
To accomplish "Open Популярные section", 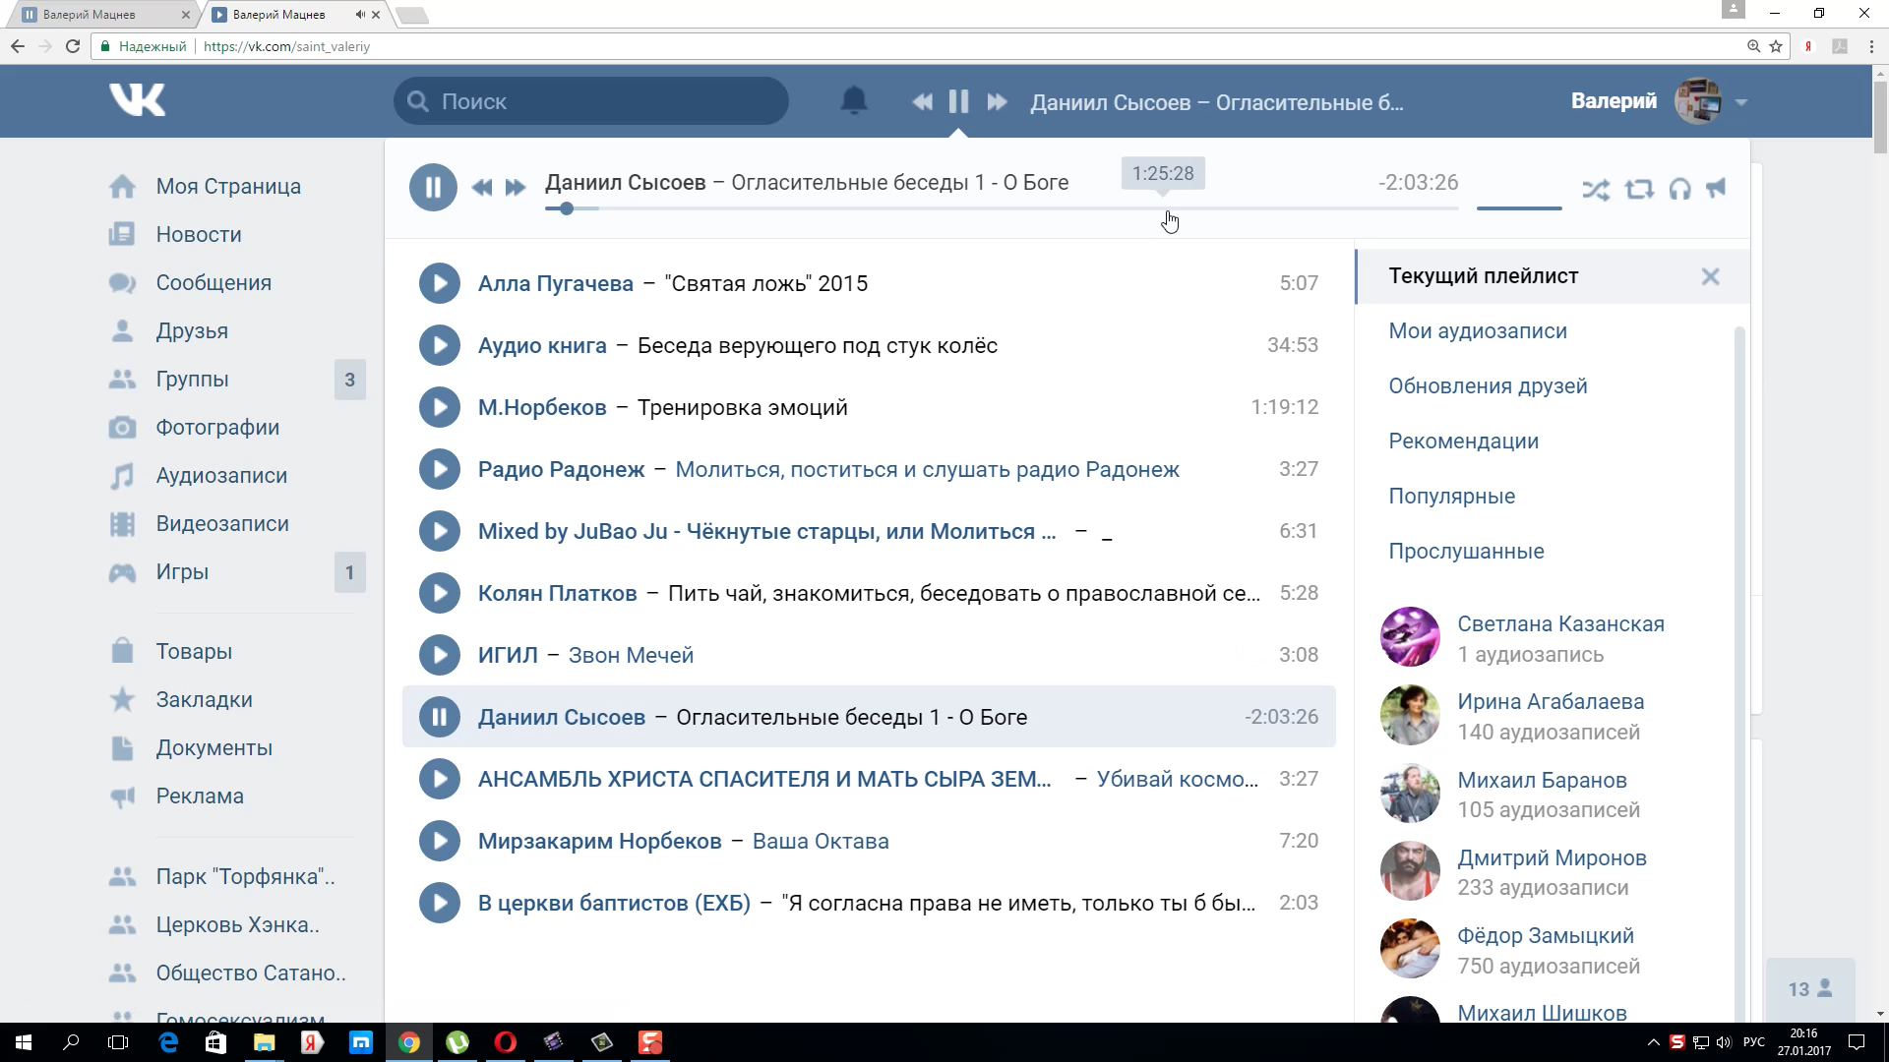I will point(1451,497).
